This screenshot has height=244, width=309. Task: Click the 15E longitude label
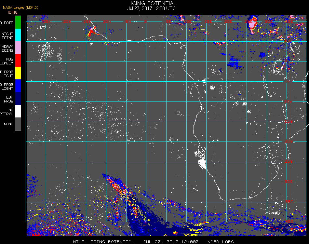208,21
